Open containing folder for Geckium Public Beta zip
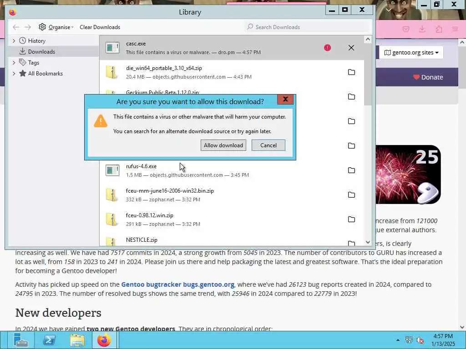 click(351, 97)
